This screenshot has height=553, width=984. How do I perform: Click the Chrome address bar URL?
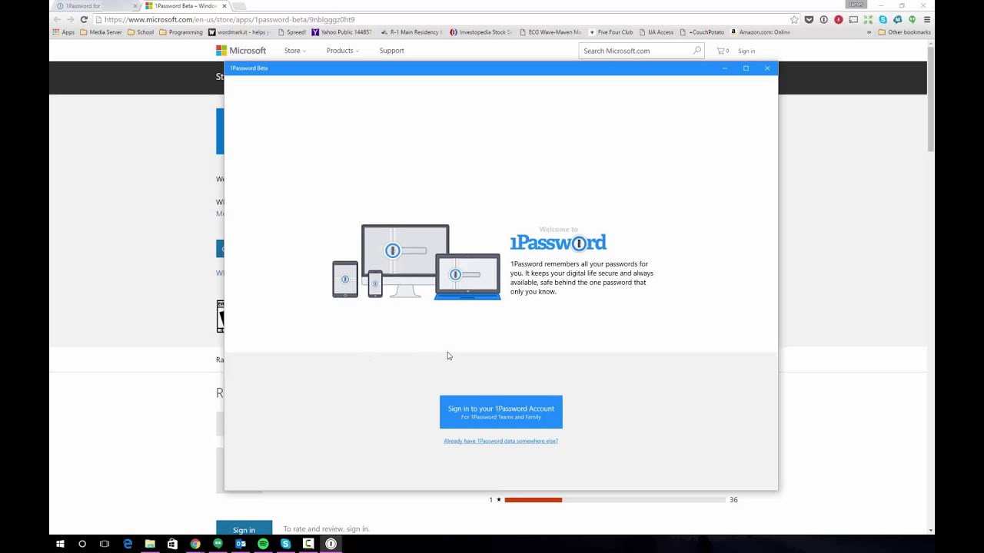[x=230, y=19]
